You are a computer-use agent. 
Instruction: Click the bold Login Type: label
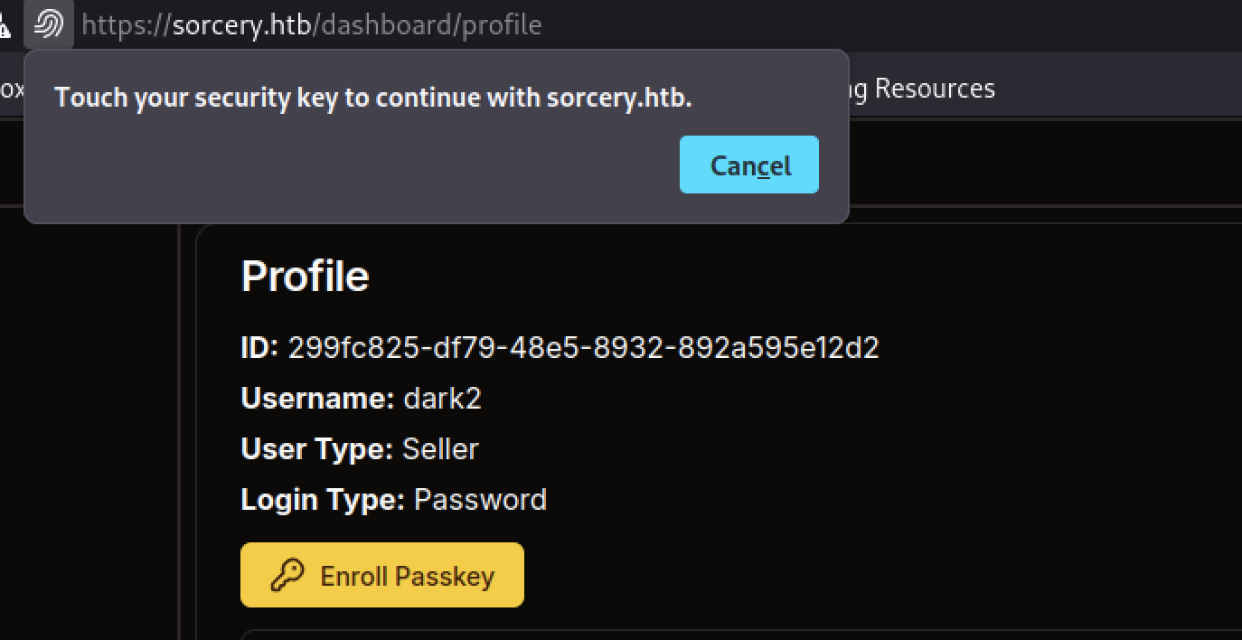(322, 500)
